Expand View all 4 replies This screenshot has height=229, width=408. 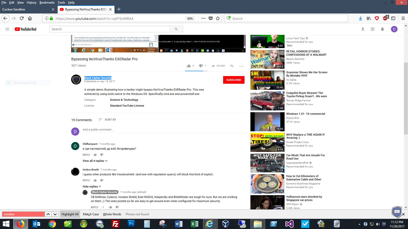tap(95, 161)
